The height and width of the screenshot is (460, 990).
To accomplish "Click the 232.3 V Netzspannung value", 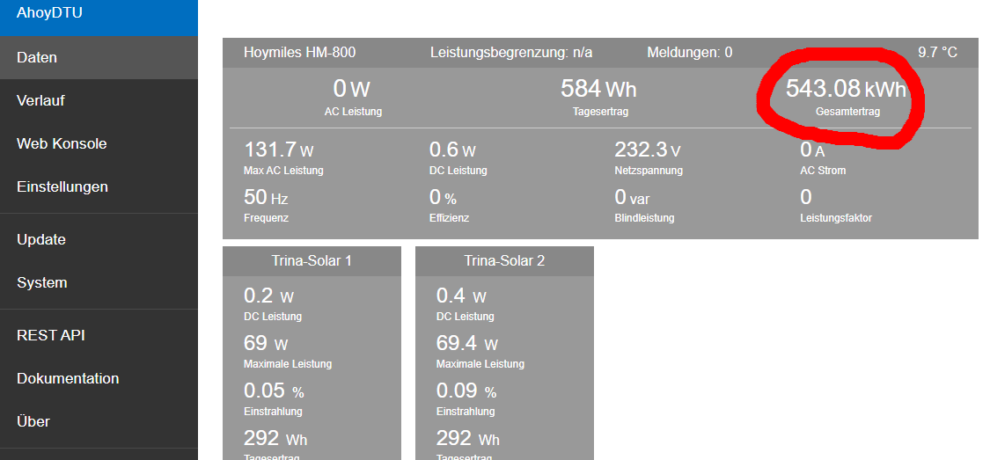I will pyautogui.click(x=648, y=150).
